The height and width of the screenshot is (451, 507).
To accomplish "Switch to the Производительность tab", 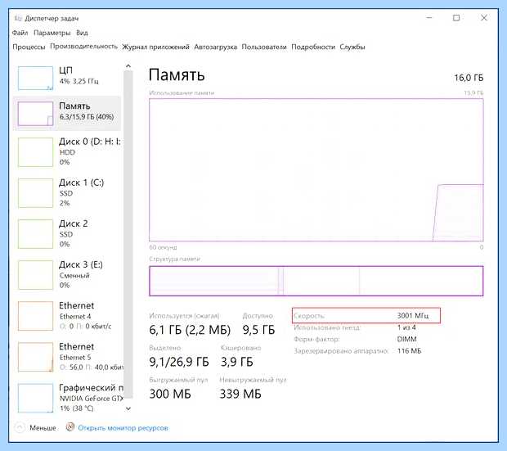I will coord(83,47).
